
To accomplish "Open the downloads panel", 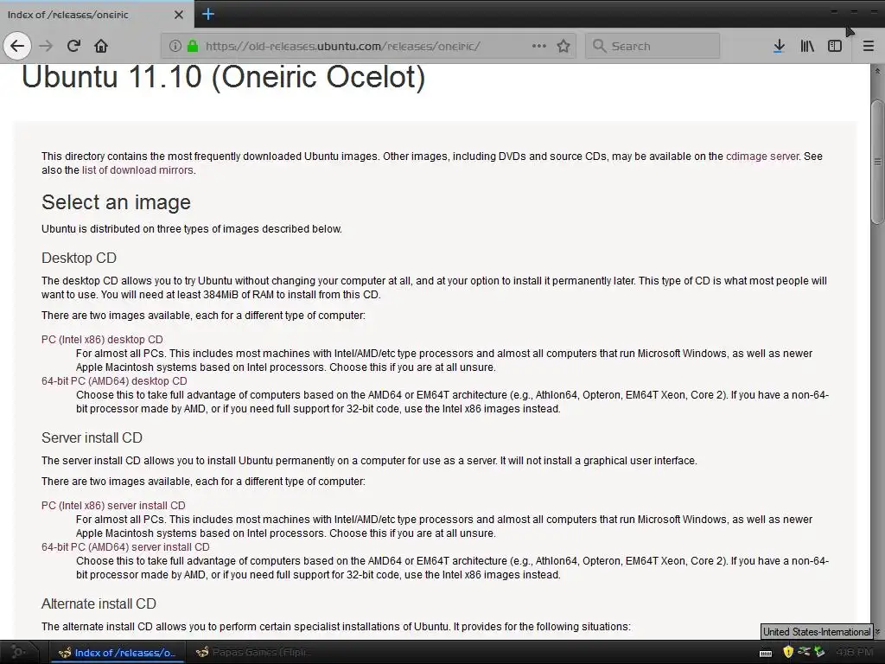I will point(779,46).
